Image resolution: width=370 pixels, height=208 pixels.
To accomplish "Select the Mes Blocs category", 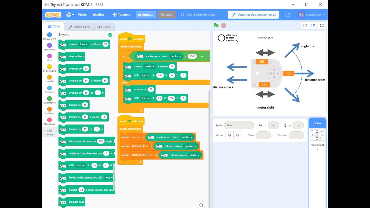I will (x=49, y=121).
